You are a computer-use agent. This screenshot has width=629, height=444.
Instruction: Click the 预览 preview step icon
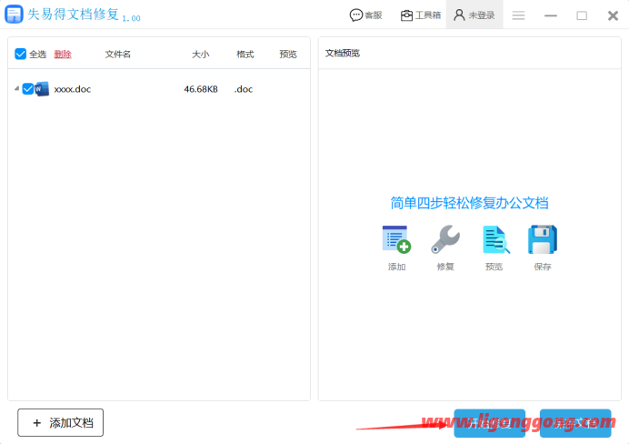495,239
